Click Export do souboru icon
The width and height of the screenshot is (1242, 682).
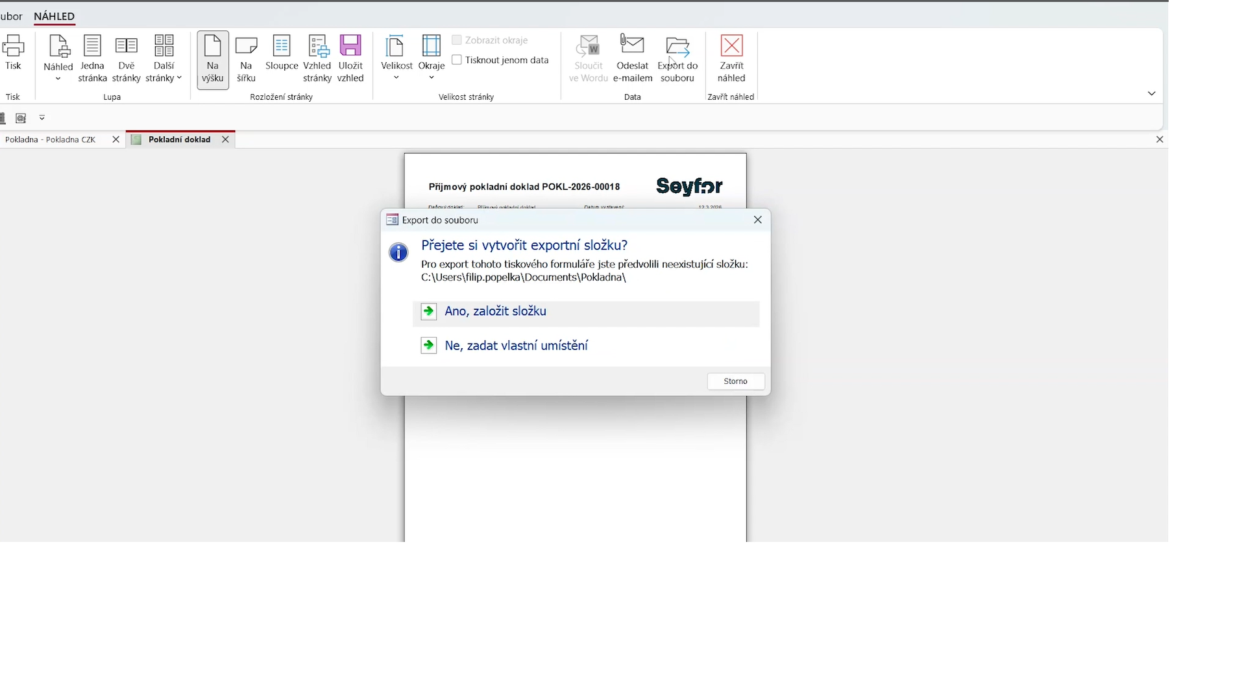tap(677, 47)
